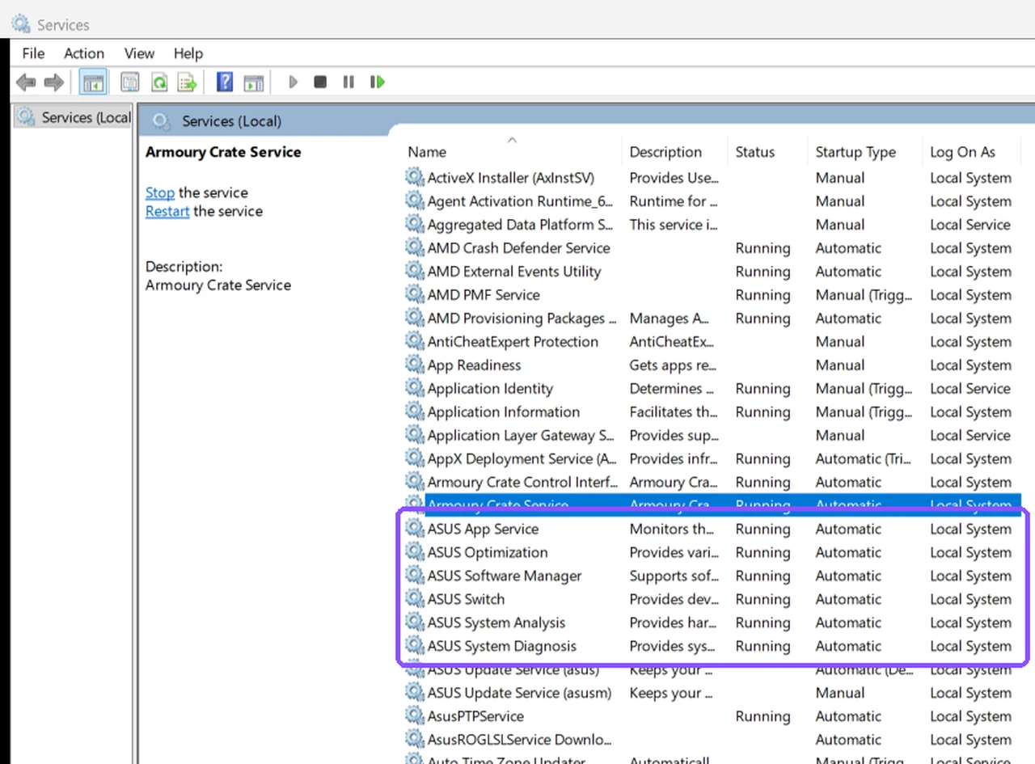Select the ASUS System Diagnosis service
The height and width of the screenshot is (764, 1035).
pos(713,646)
